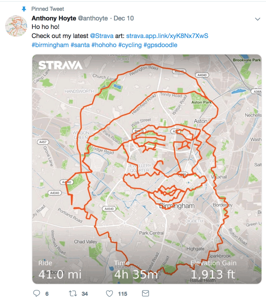Click the envelope direct message icon
This screenshot has width=266, height=302.
coord(146,293)
